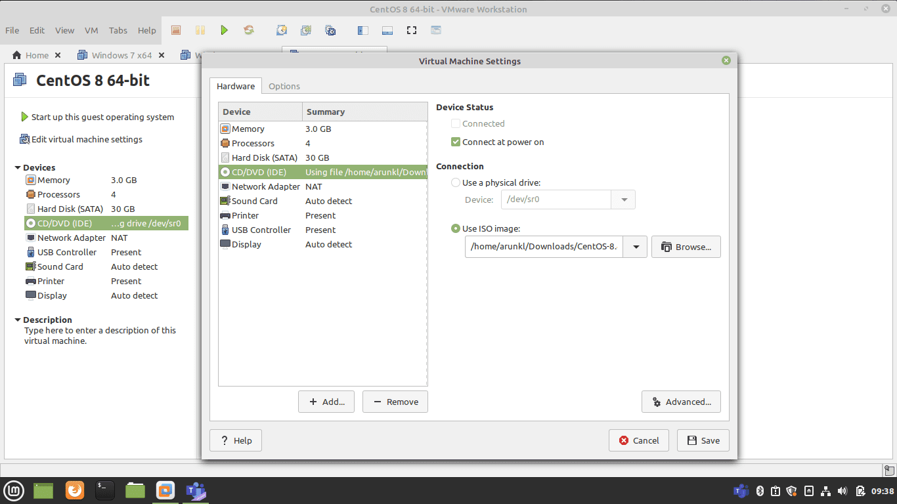Toggle the Connected checkbox
Screen dimensions: 897x504
click(456, 123)
